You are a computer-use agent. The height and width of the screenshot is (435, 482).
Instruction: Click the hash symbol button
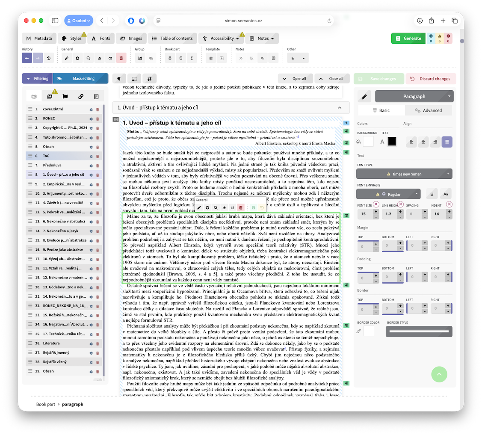coord(149,79)
